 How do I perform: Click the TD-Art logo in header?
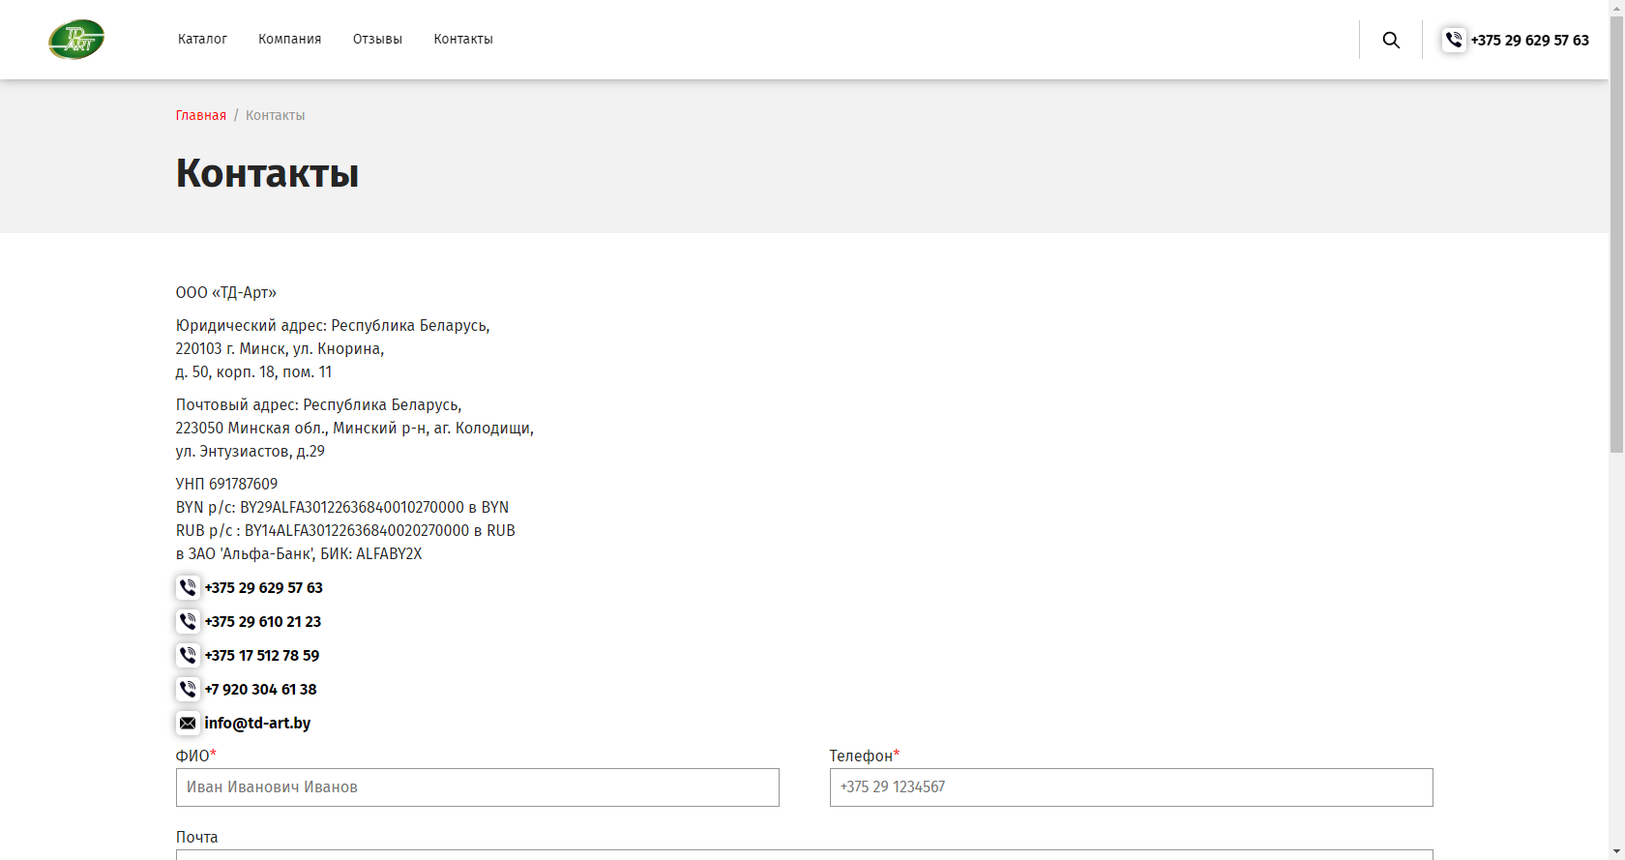(76, 40)
